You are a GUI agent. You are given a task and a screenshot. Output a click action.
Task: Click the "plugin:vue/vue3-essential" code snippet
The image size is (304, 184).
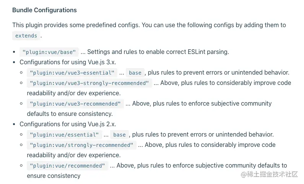pos(72,73)
